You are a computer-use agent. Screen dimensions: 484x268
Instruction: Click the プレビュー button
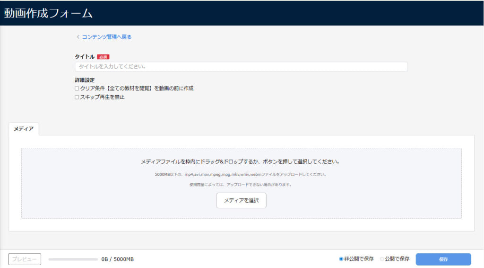tap(25, 259)
